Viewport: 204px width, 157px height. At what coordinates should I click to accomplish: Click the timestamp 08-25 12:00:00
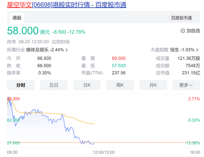34,42
